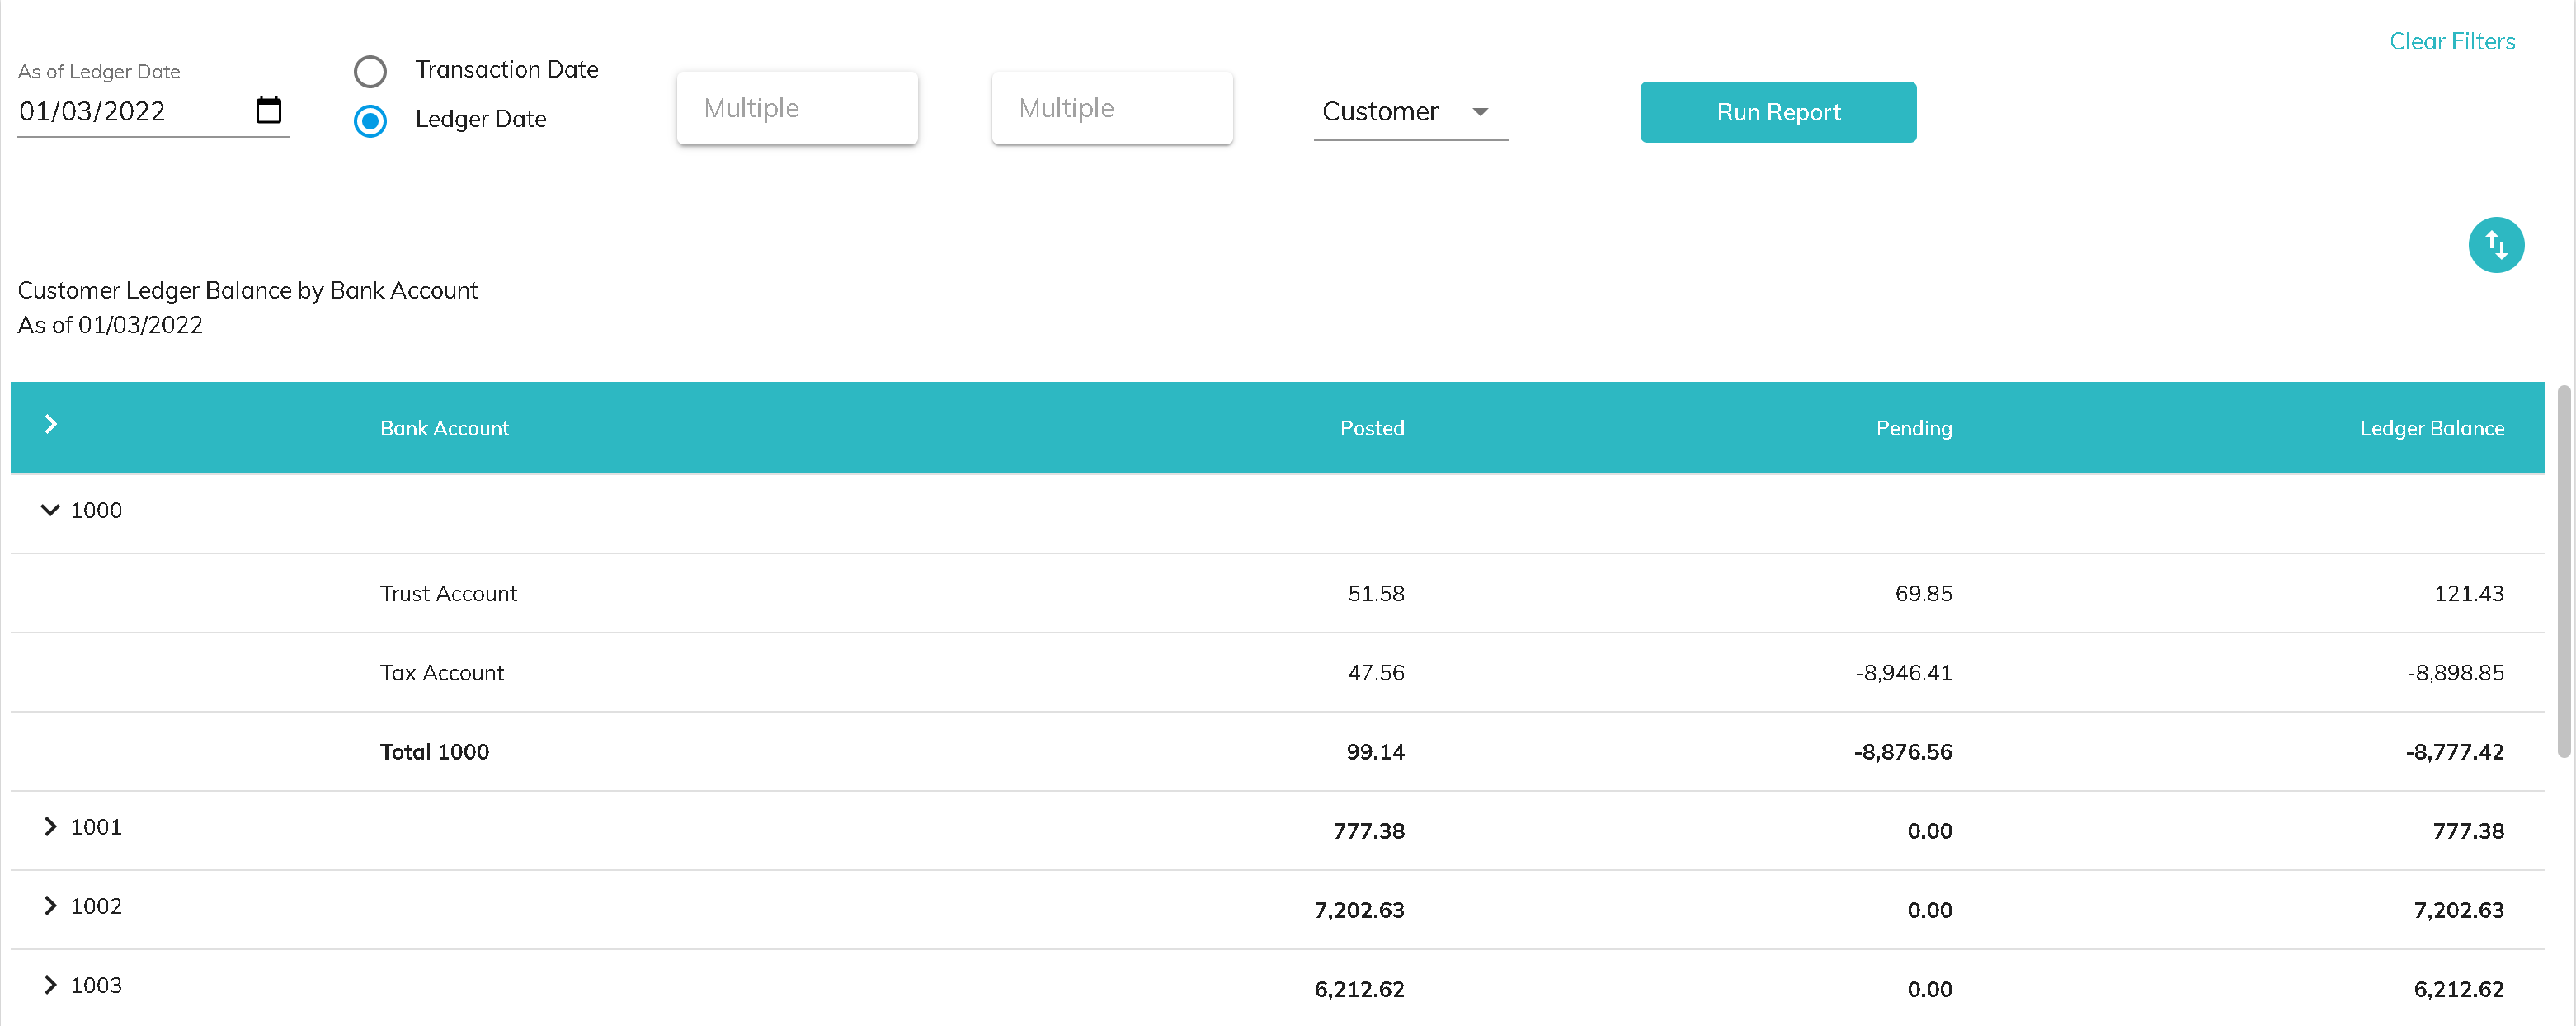The width and height of the screenshot is (2576, 1026).
Task: Expand the 1003 group row
Action: click(x=50, y=985)
